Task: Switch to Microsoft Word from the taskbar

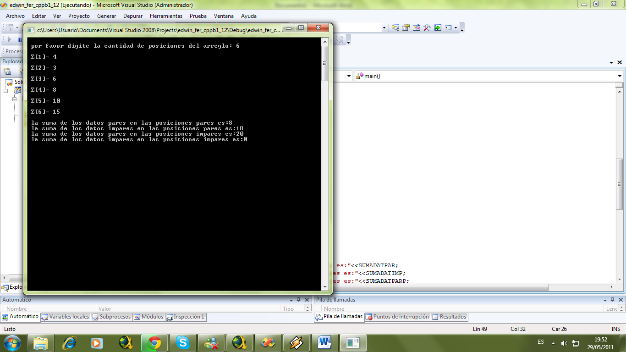Action: (324, 342)
